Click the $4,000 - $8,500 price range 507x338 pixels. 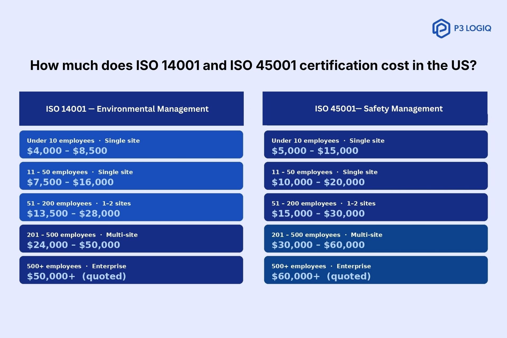pyautogui.click(x=67, y=151)
